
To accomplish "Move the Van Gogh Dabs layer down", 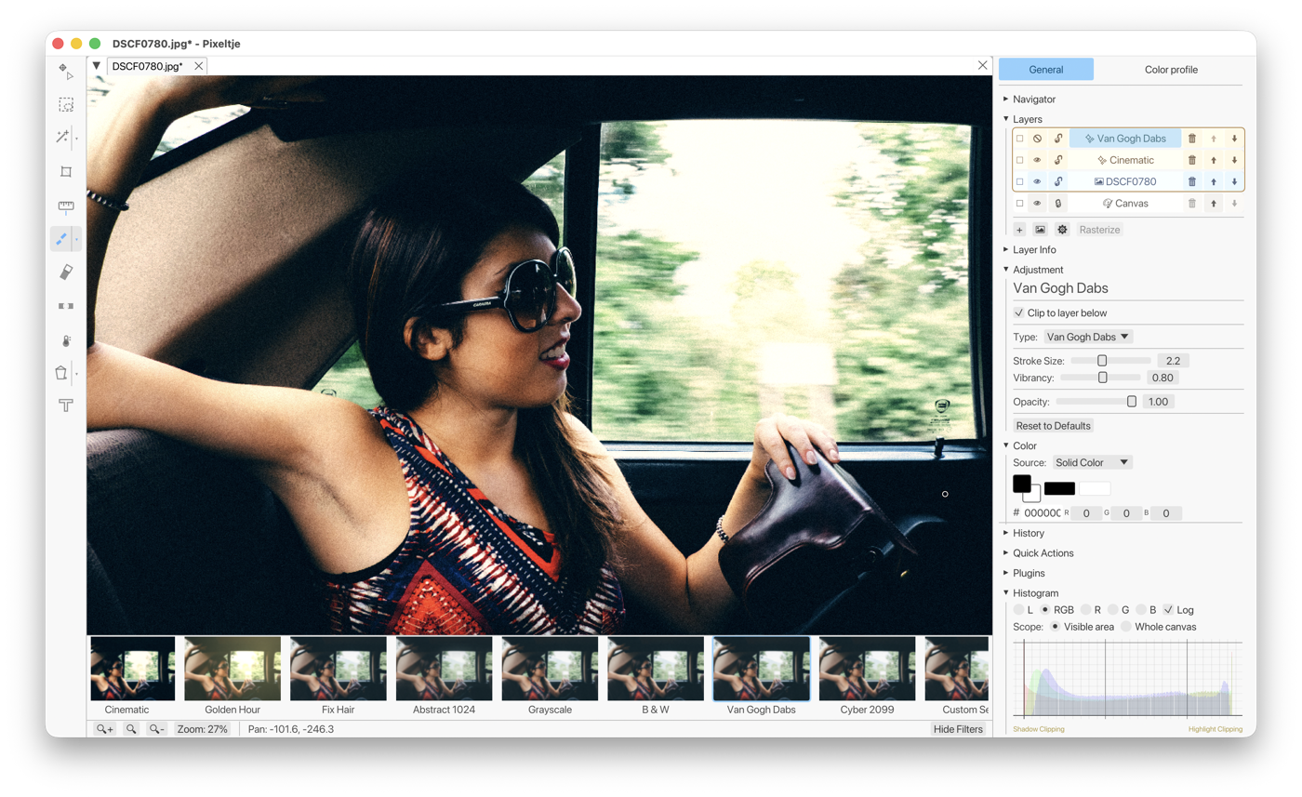I will (x=1234, y=139).
